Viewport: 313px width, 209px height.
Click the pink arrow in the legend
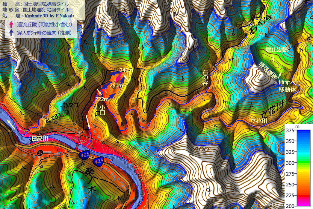11,25
